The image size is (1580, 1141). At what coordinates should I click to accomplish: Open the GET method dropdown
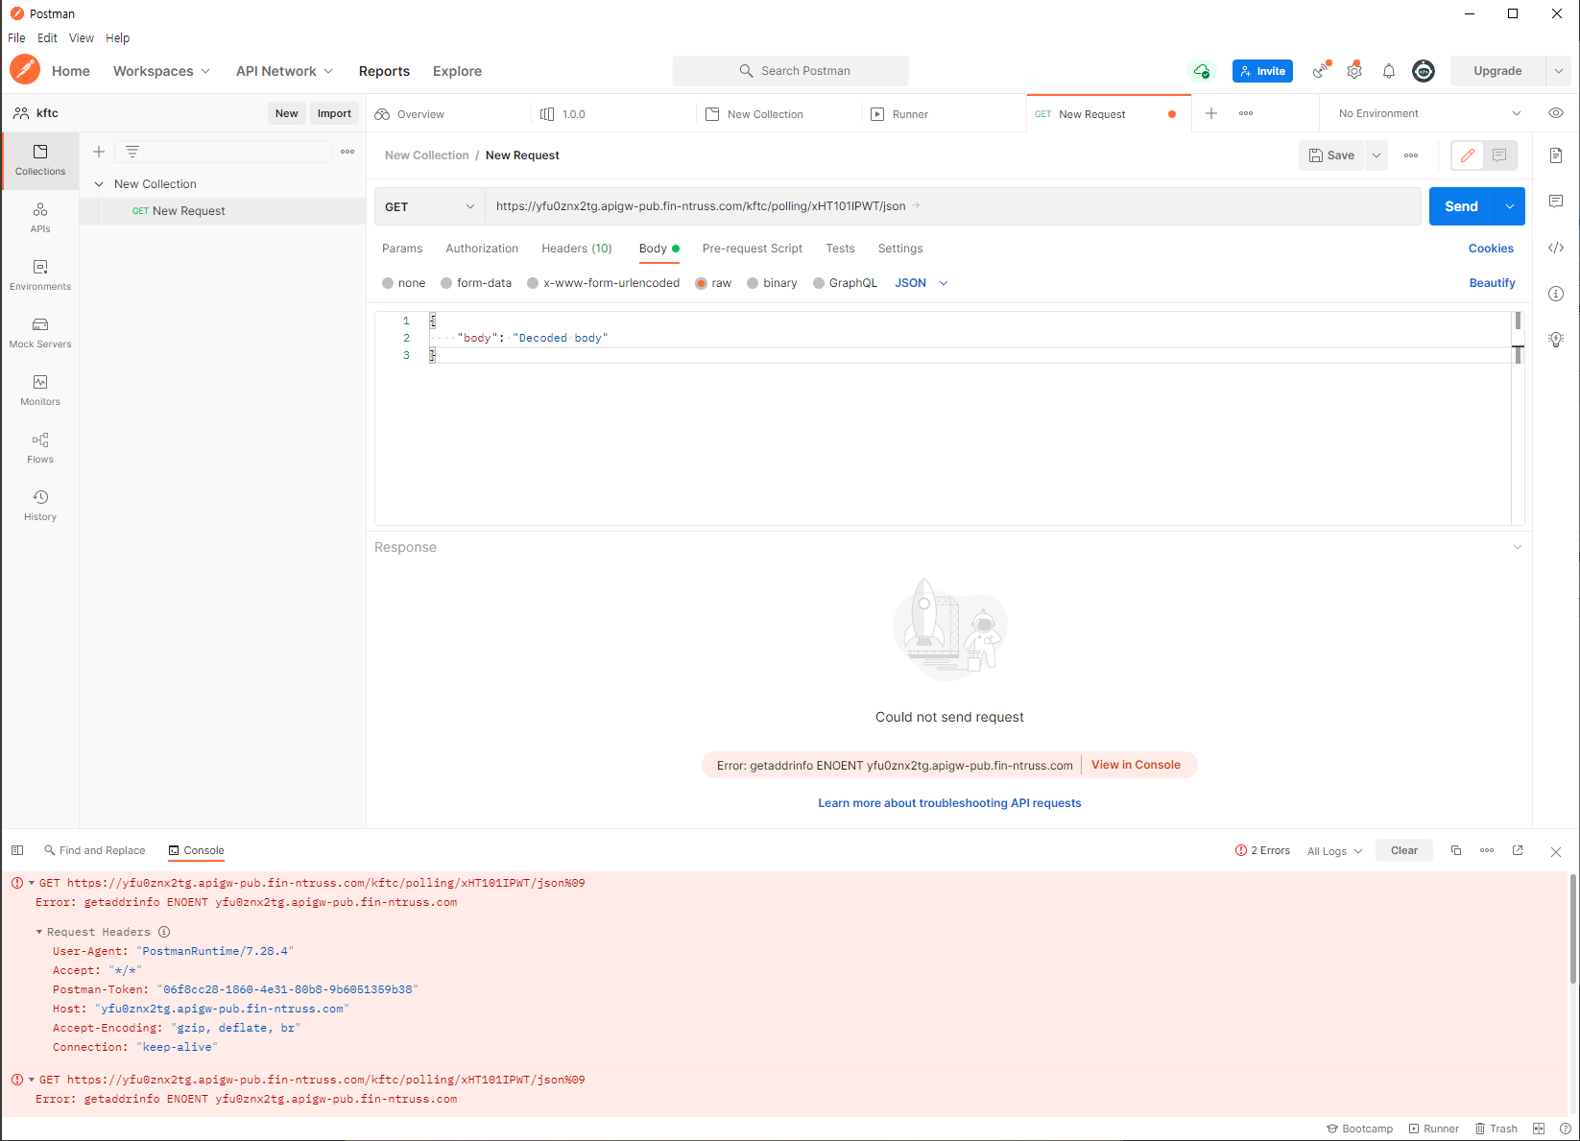point(429,206)
